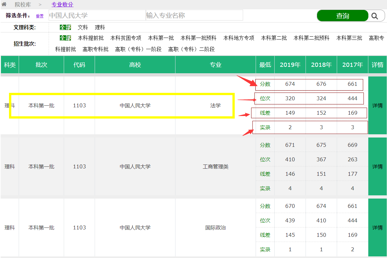The width and height of the screenshot is (387, 258).
Task: Click the 2019年 column header
Action: [290, 65]
